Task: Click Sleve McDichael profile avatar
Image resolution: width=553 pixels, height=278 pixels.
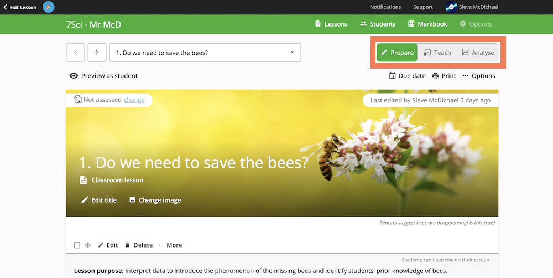Action: point(451,7)
